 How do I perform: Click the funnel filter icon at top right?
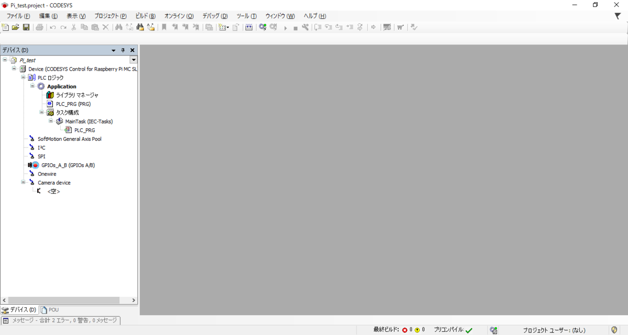618,16
